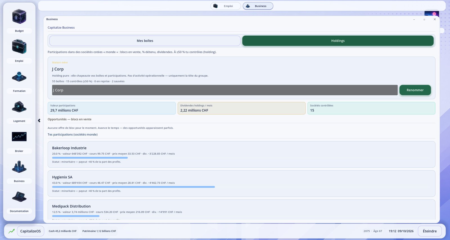Click the Budget label under its icon
This screenshot has height=240, width=450.
tap(19, 31)
